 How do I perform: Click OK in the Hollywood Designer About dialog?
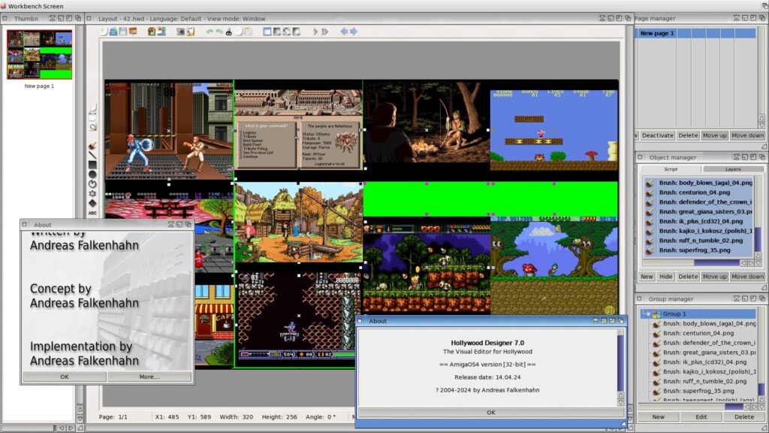click(x=490, y=413)
